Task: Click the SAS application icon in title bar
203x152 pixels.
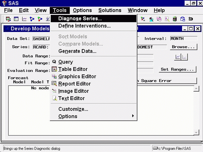Action: coord(4,3)
